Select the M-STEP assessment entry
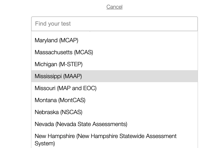This screenshot has height=148, width=223. click(58, 64)
